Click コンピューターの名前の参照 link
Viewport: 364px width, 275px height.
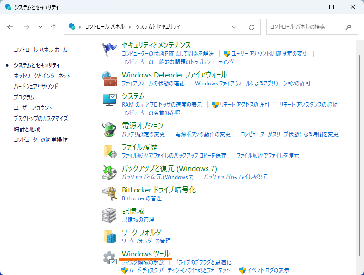pyautogui.click(x=151, y=113)
